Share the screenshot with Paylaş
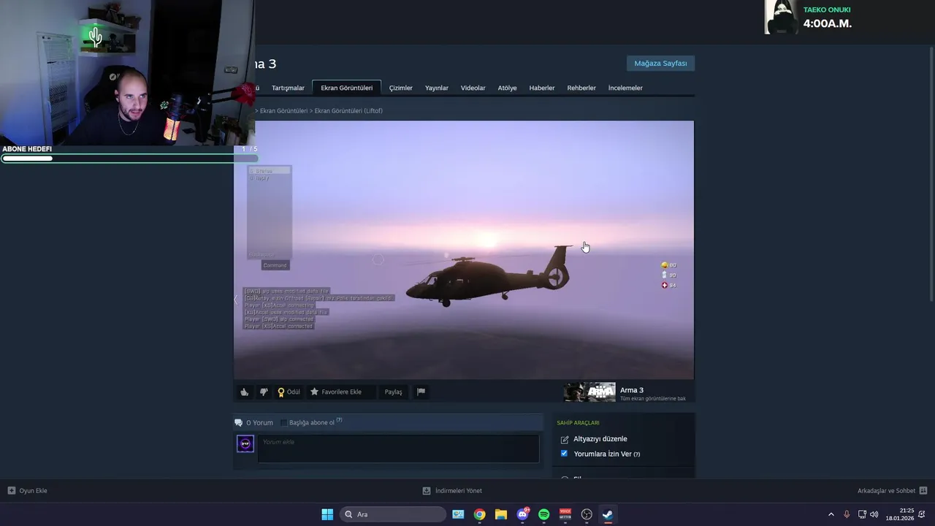 394,392
